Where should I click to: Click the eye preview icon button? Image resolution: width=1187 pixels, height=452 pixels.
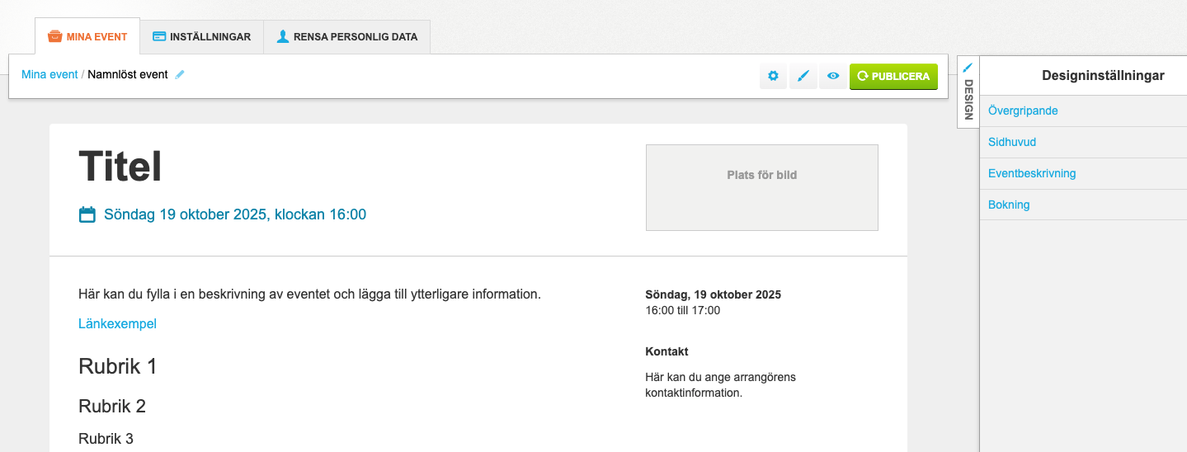(833, 76)
